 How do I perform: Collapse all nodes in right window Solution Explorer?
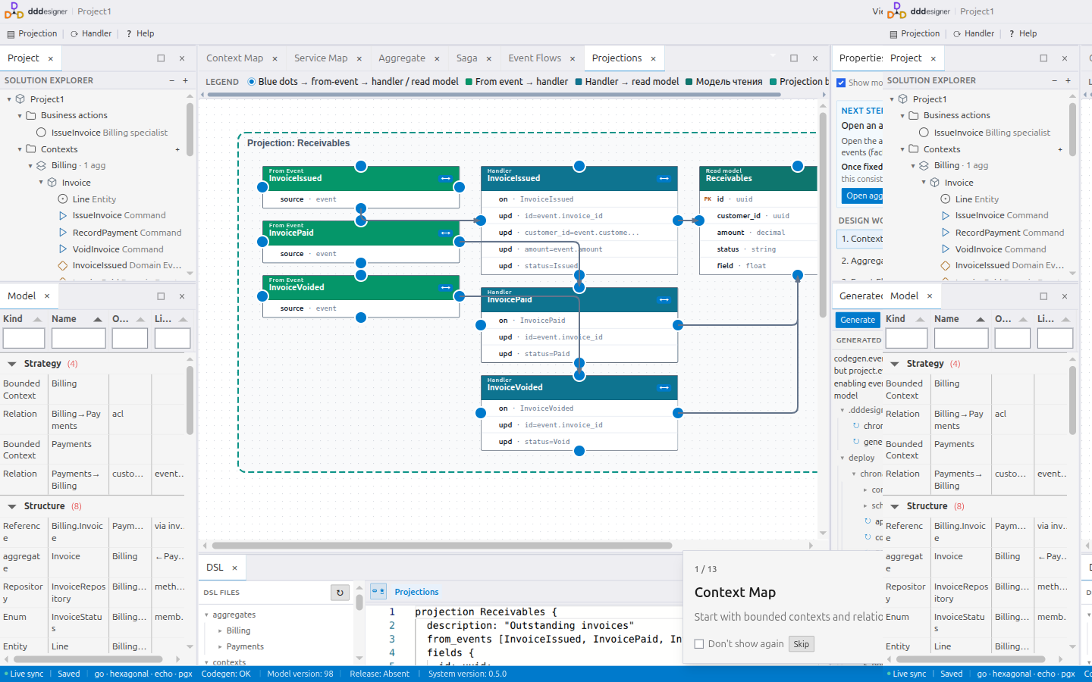click(x=1054, y=80)
